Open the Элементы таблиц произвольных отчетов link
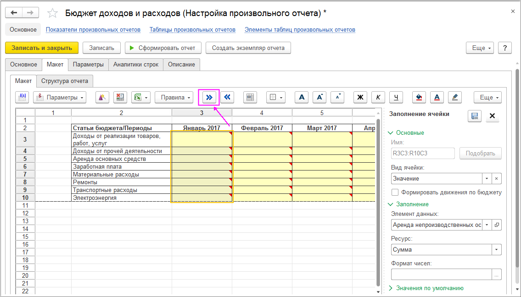 point(300,29)
